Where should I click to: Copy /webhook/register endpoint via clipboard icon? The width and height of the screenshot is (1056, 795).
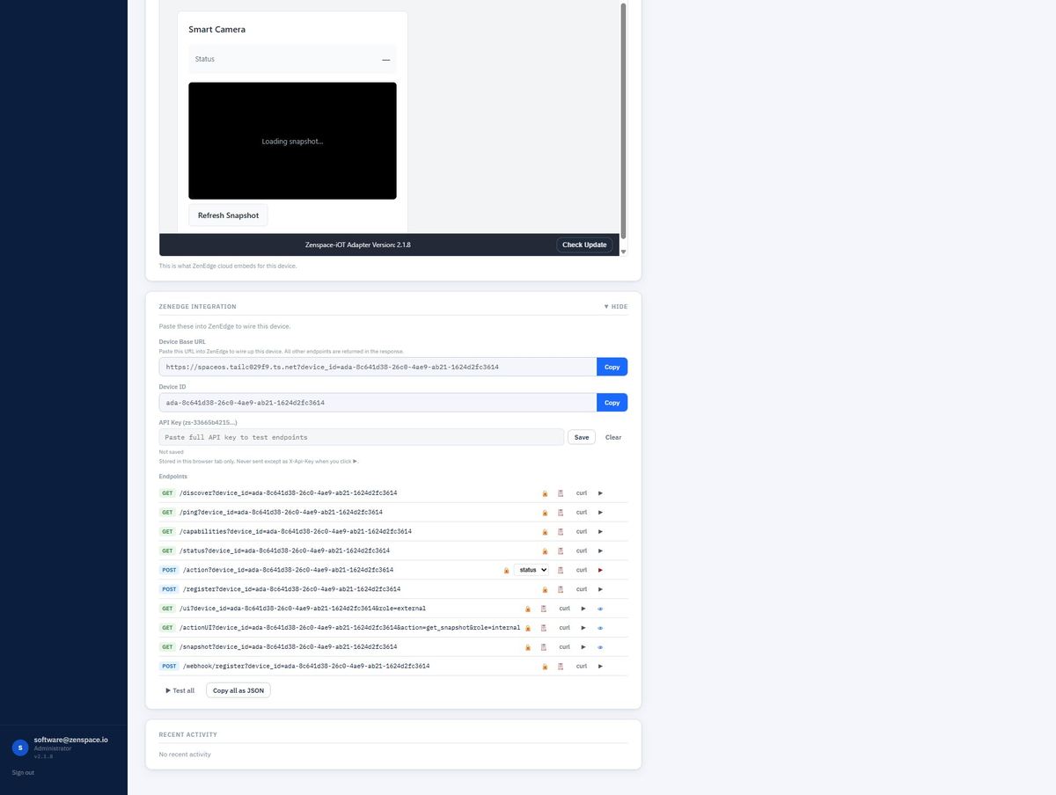coord(561,667)
